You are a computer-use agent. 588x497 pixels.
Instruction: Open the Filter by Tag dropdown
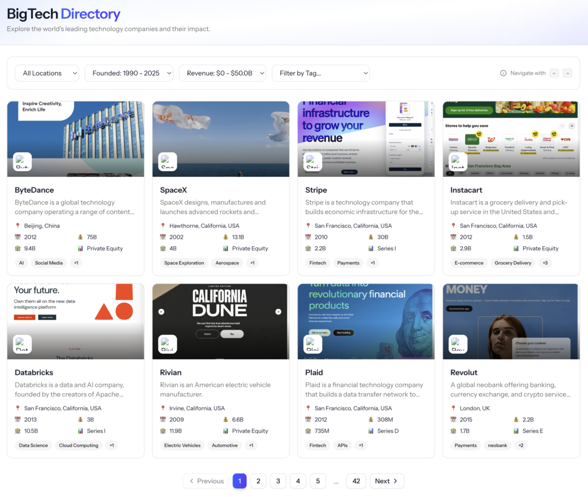[320, 73]
